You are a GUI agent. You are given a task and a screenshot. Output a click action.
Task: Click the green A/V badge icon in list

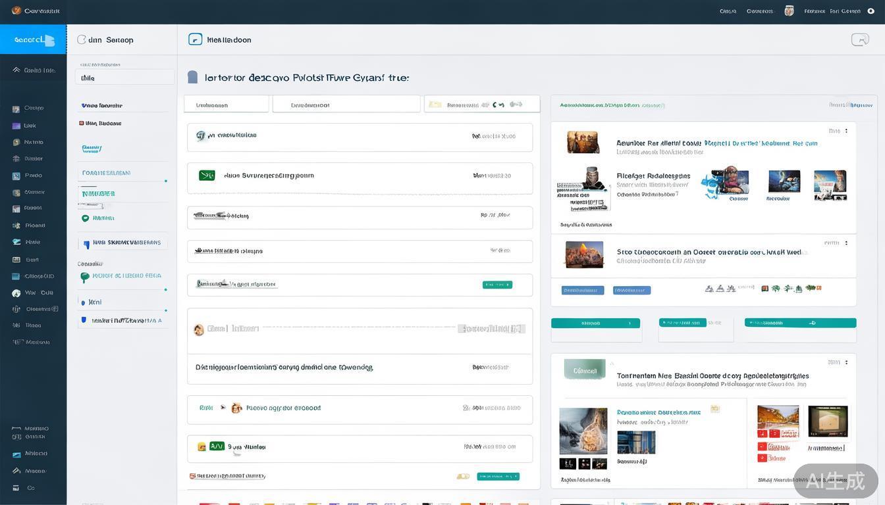[x=217, y=446]
